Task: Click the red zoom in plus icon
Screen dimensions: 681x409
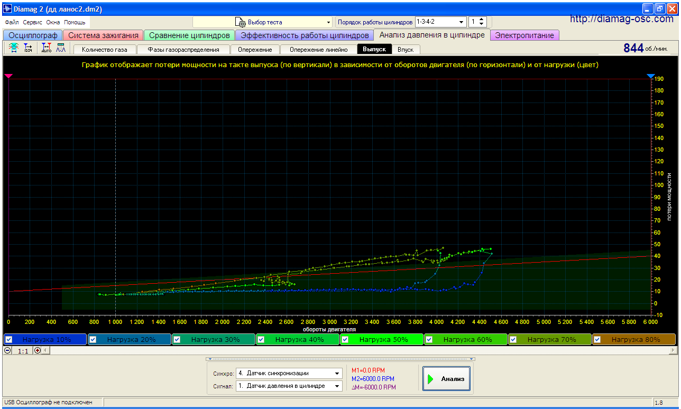Action: tap(38, 350)
